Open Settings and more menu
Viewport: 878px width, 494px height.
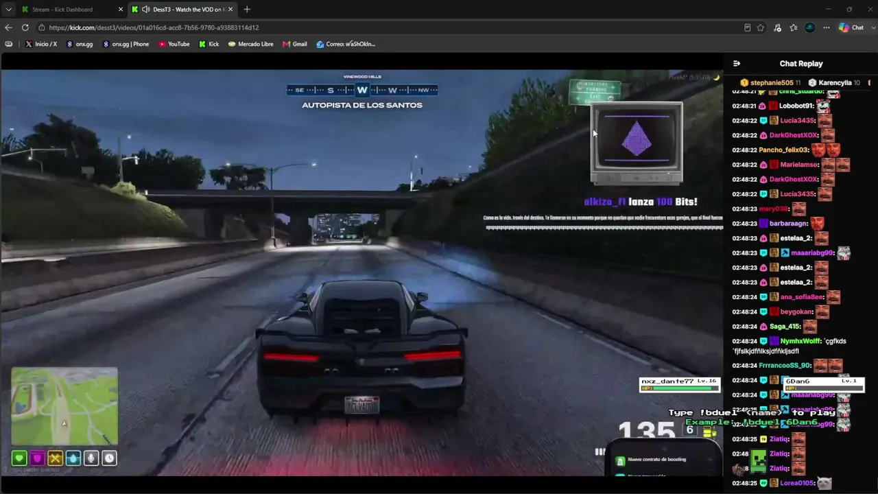(827, 27)
